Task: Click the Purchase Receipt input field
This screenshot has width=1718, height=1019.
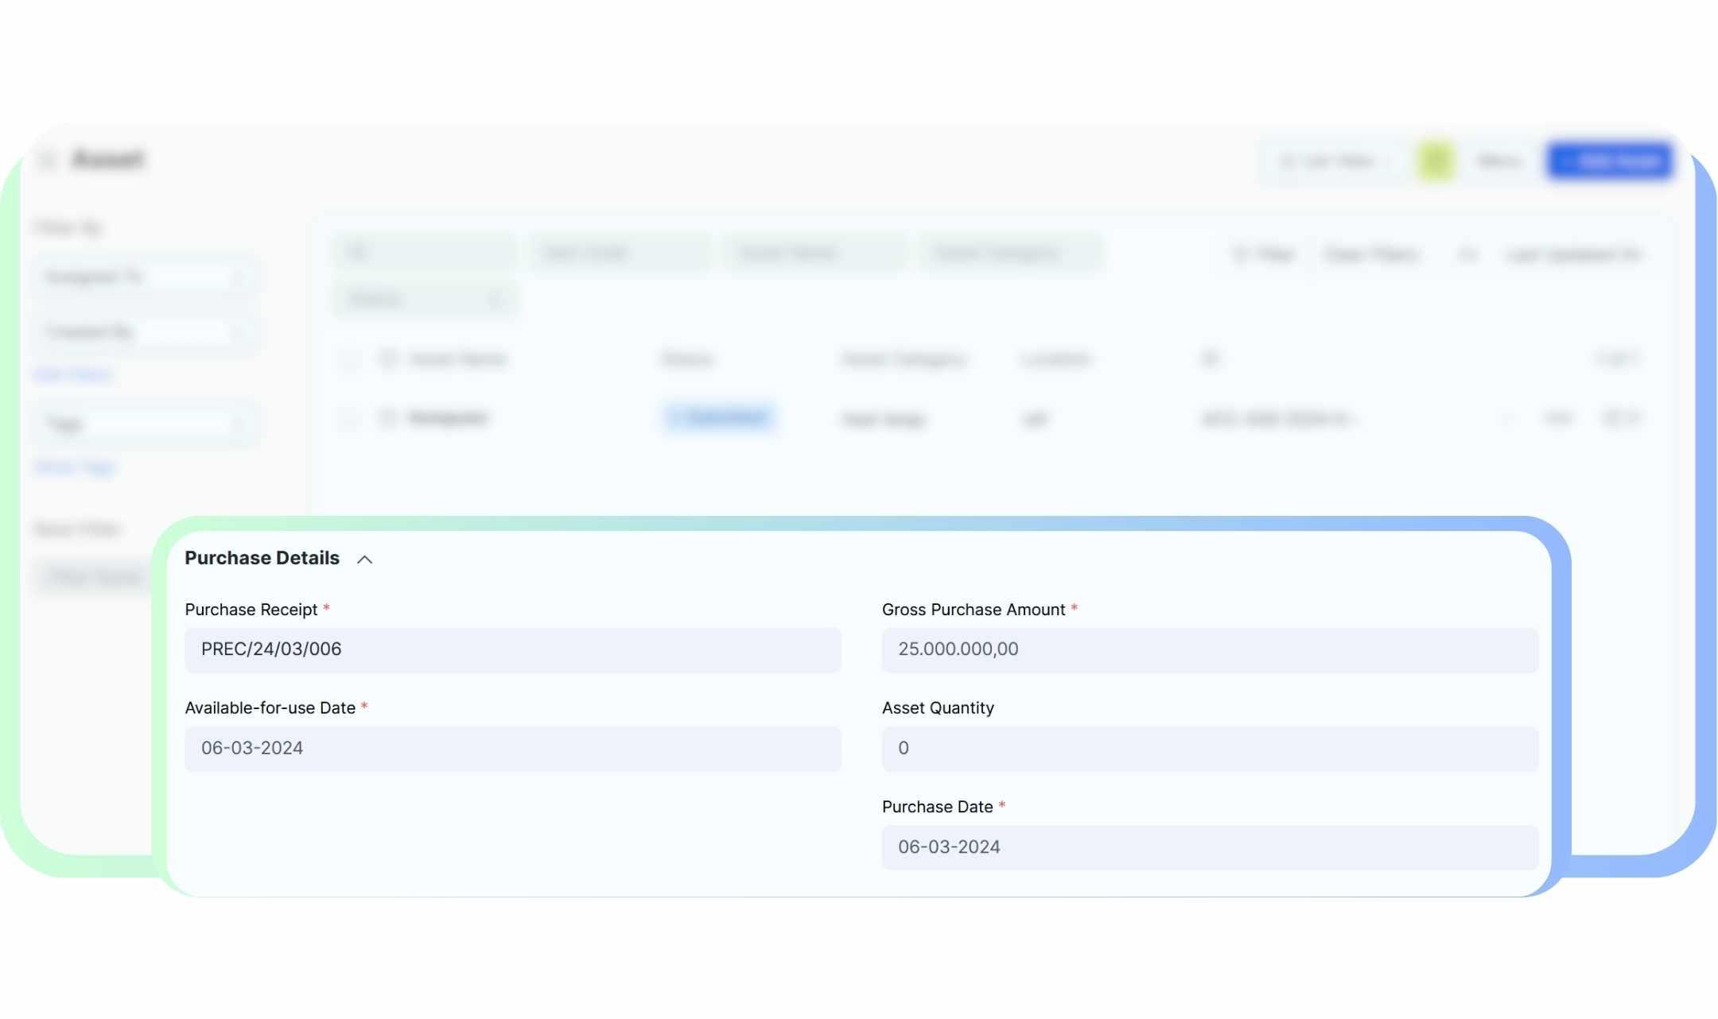Action: click(512, 649)
